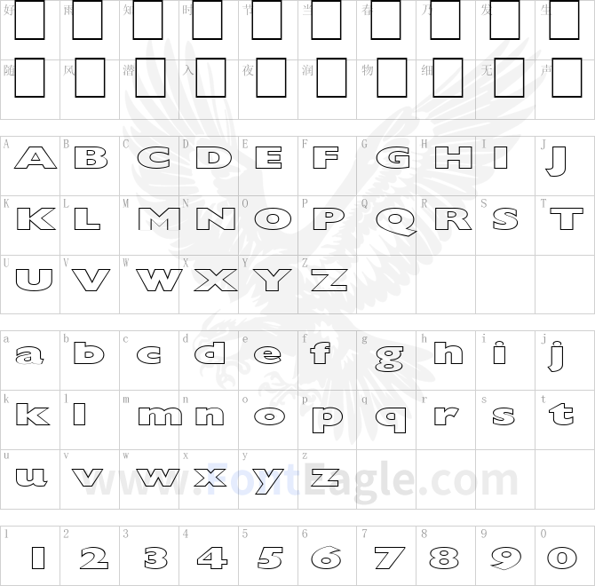
Task: Click the uppercase A glyph preview
Action: [36, 157]
